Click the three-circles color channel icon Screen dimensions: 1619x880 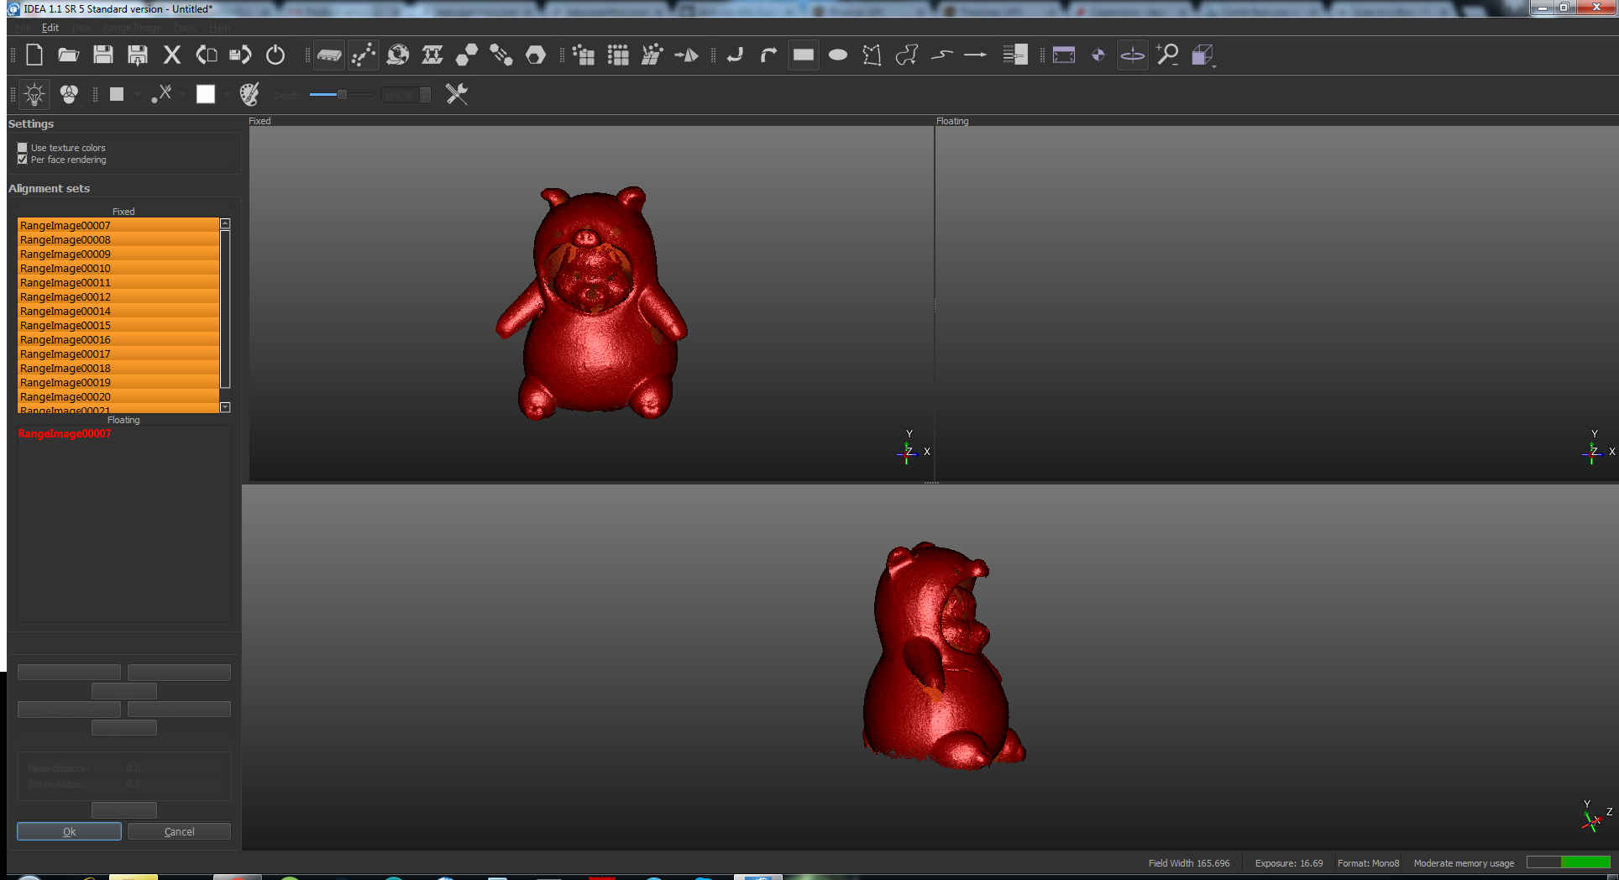coord(69,94)
